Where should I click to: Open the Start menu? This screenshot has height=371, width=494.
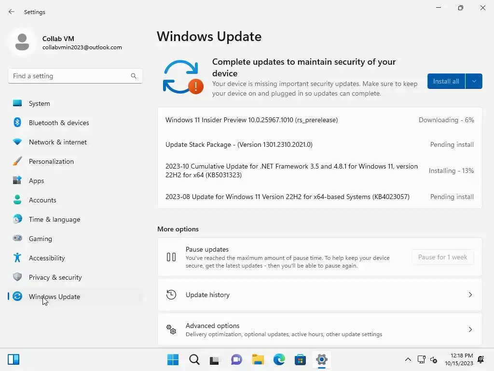point(173,359)
